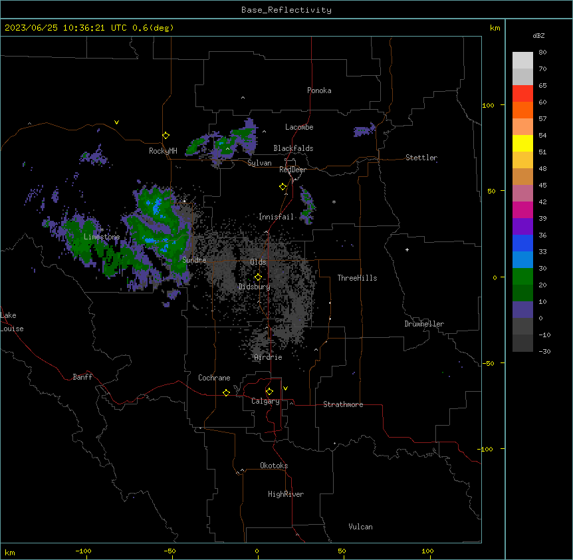
Task: Click the Vulcan label
Action: [x=361, y=527]
